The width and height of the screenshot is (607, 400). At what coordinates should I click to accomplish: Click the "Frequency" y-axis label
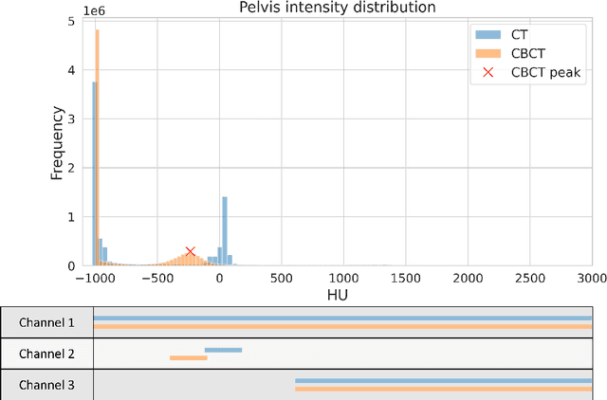(57, 141)
